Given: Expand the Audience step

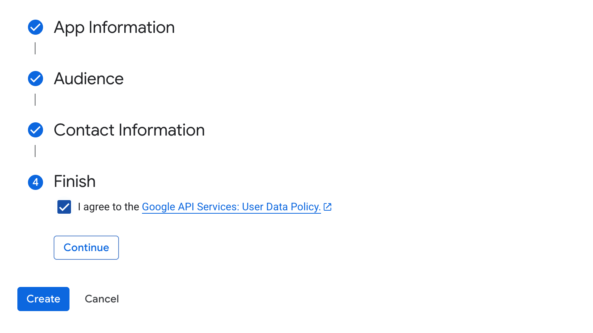Looking at the screenshot, I should click(89, 79).
